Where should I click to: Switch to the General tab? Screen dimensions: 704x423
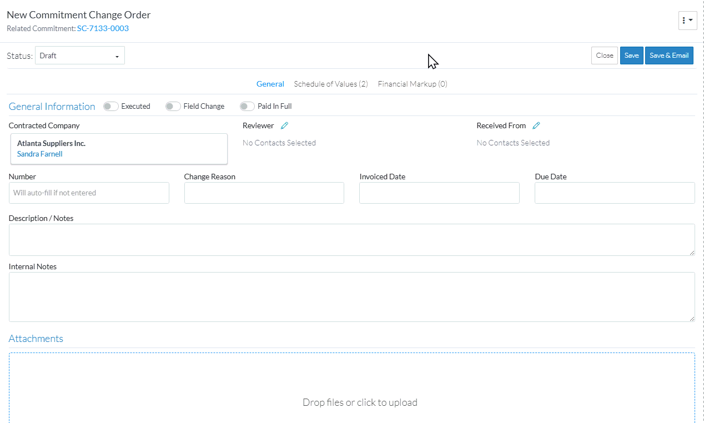(270, 84)
